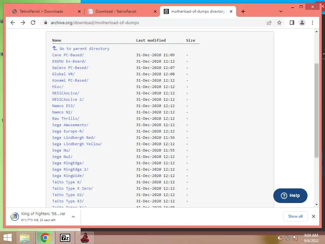Expand the download item options chevron
The image size is (325, 244).
(x=73, y=217)
